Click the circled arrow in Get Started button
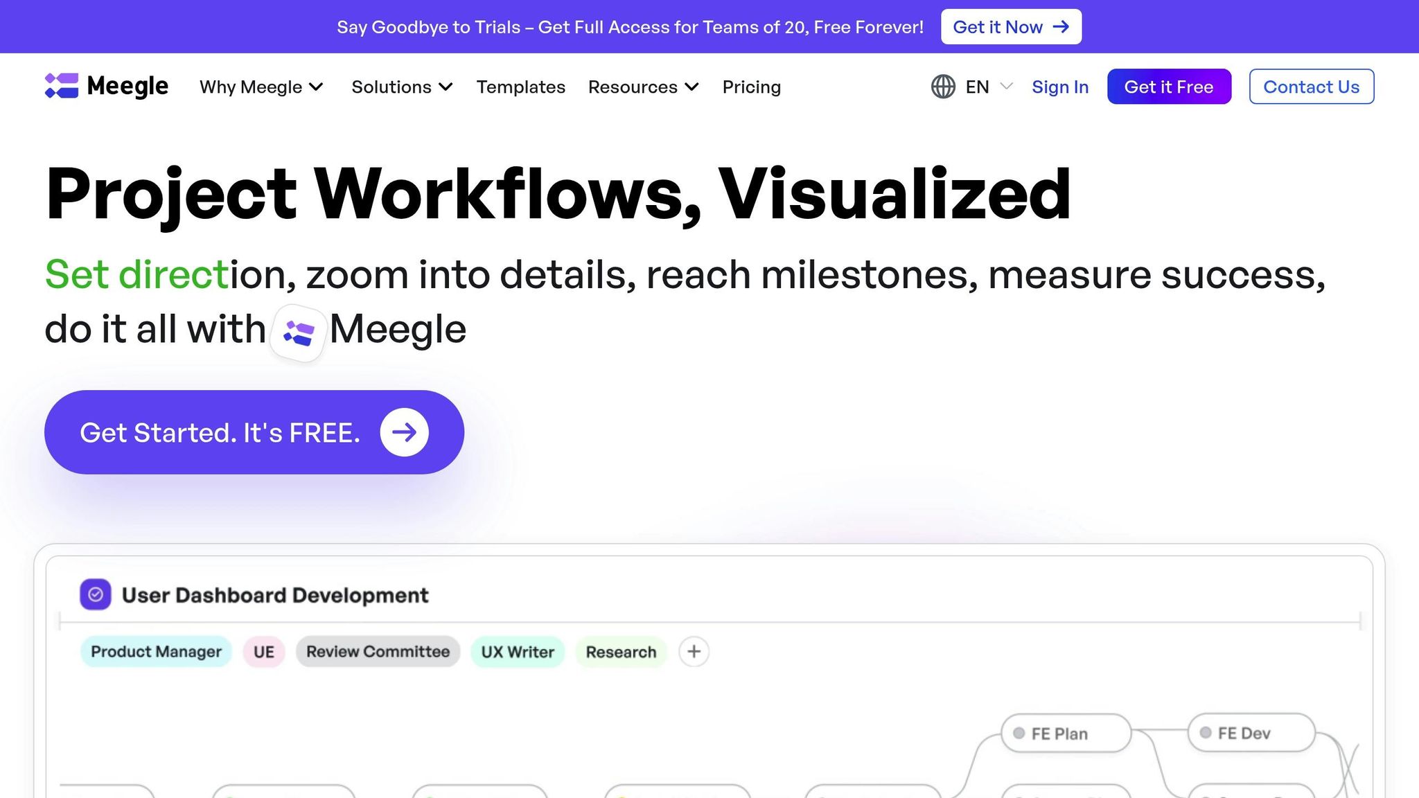The width and height of the screenshot is (1419, 798). pos(404,432)
